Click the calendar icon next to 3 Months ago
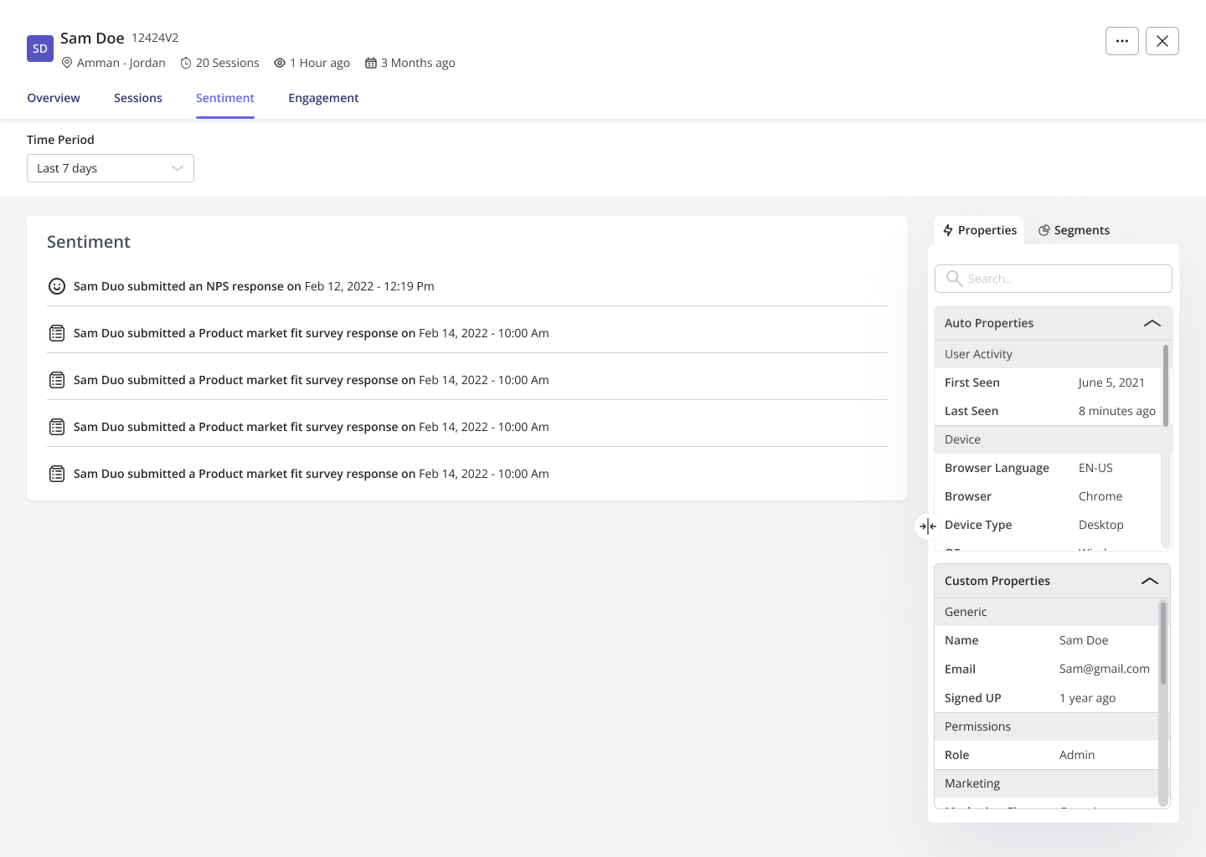 [371, 62]
